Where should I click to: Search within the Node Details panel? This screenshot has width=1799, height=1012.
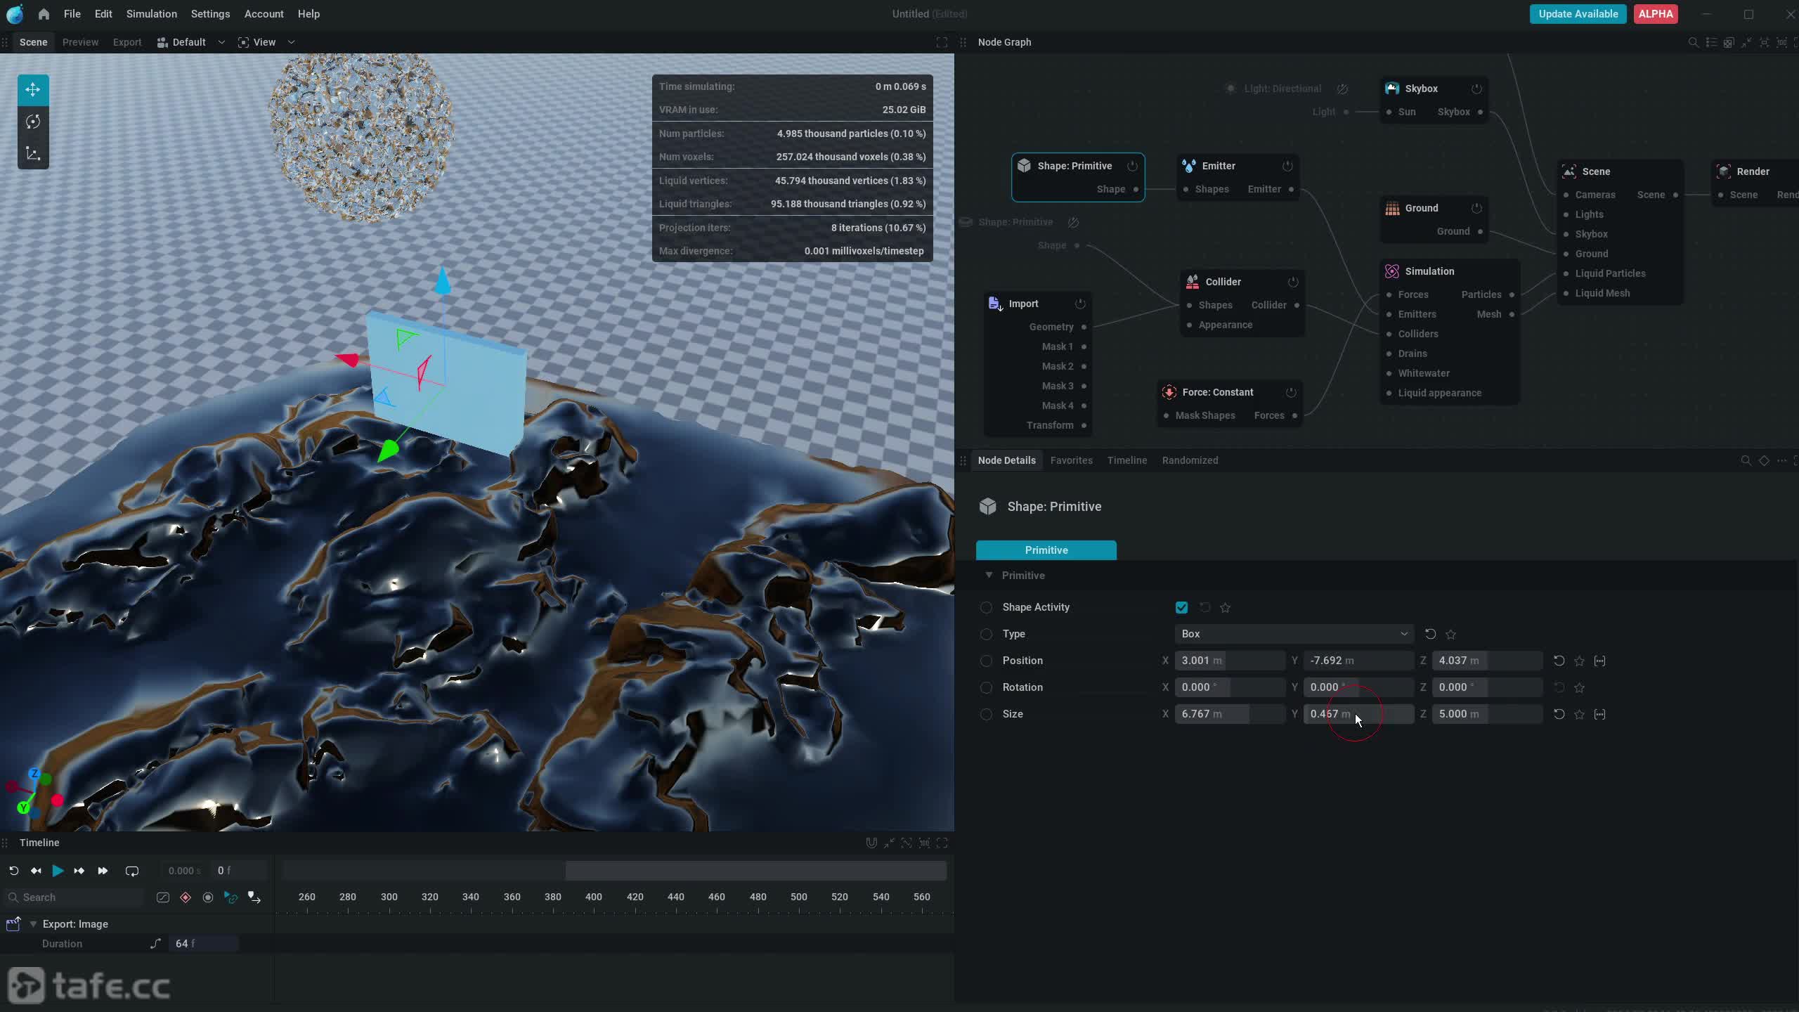[x=1746, y=460]
